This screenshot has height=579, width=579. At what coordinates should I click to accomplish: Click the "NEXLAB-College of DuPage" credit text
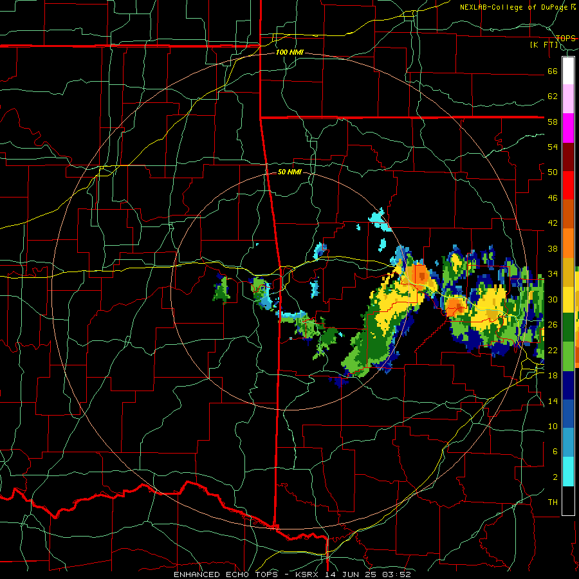tap(513, 7)
